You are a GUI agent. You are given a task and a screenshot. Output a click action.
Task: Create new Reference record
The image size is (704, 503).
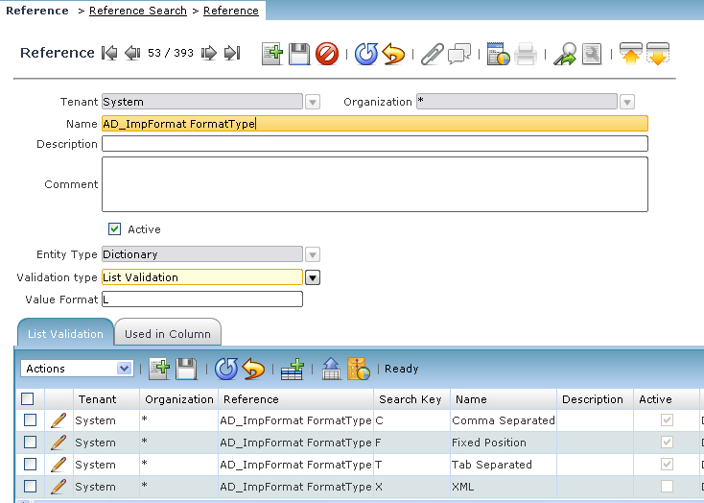coord(272,54)
